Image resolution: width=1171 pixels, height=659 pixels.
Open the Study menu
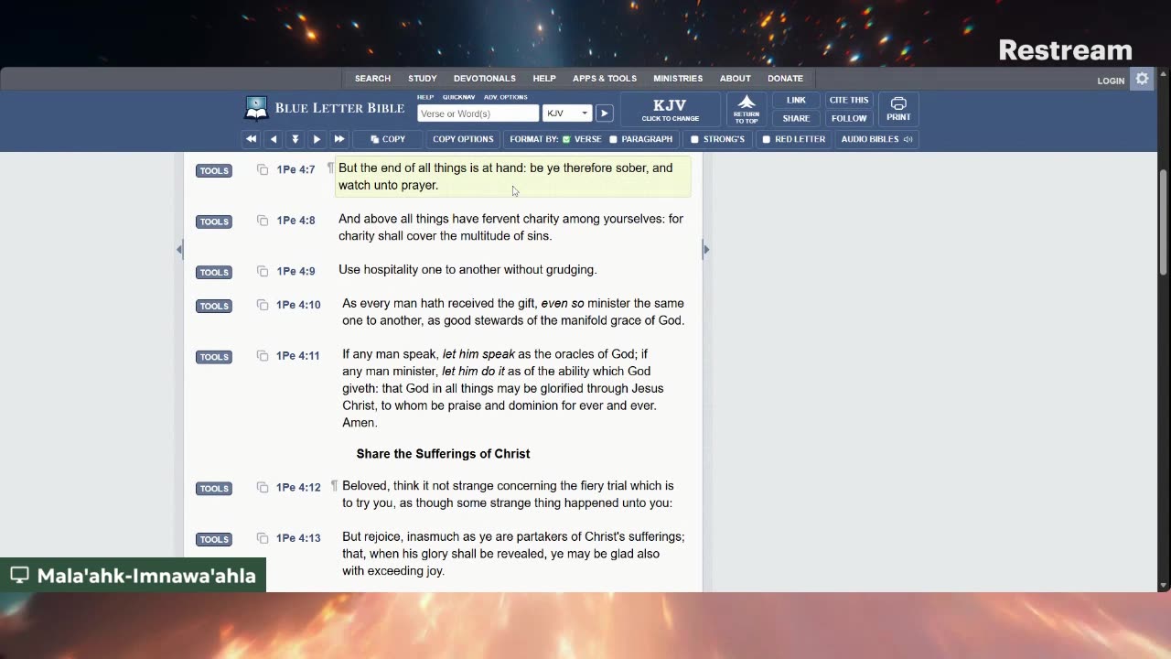[422, 79]
